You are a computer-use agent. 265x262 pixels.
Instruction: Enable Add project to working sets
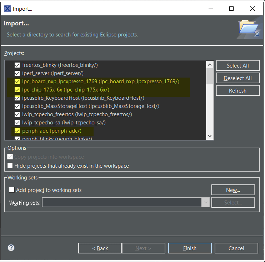click(12, 190)
